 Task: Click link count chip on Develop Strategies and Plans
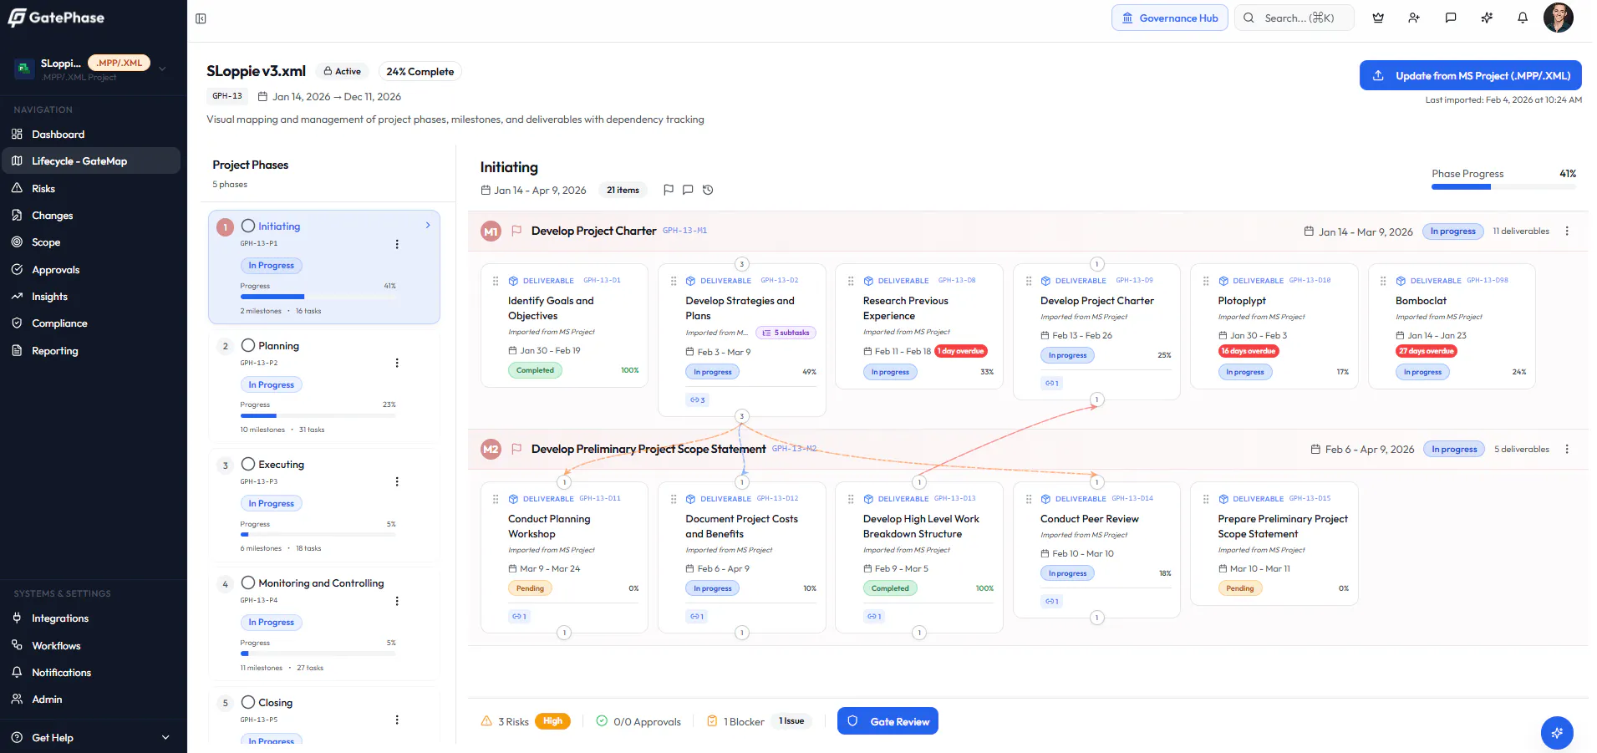[x=697, y=400]
